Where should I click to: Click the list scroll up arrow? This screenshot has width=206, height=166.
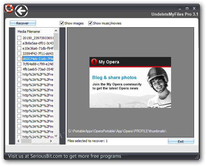(56, 31)
